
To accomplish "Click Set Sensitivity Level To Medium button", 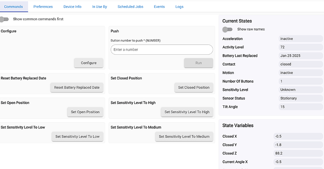I will [184, 136].
